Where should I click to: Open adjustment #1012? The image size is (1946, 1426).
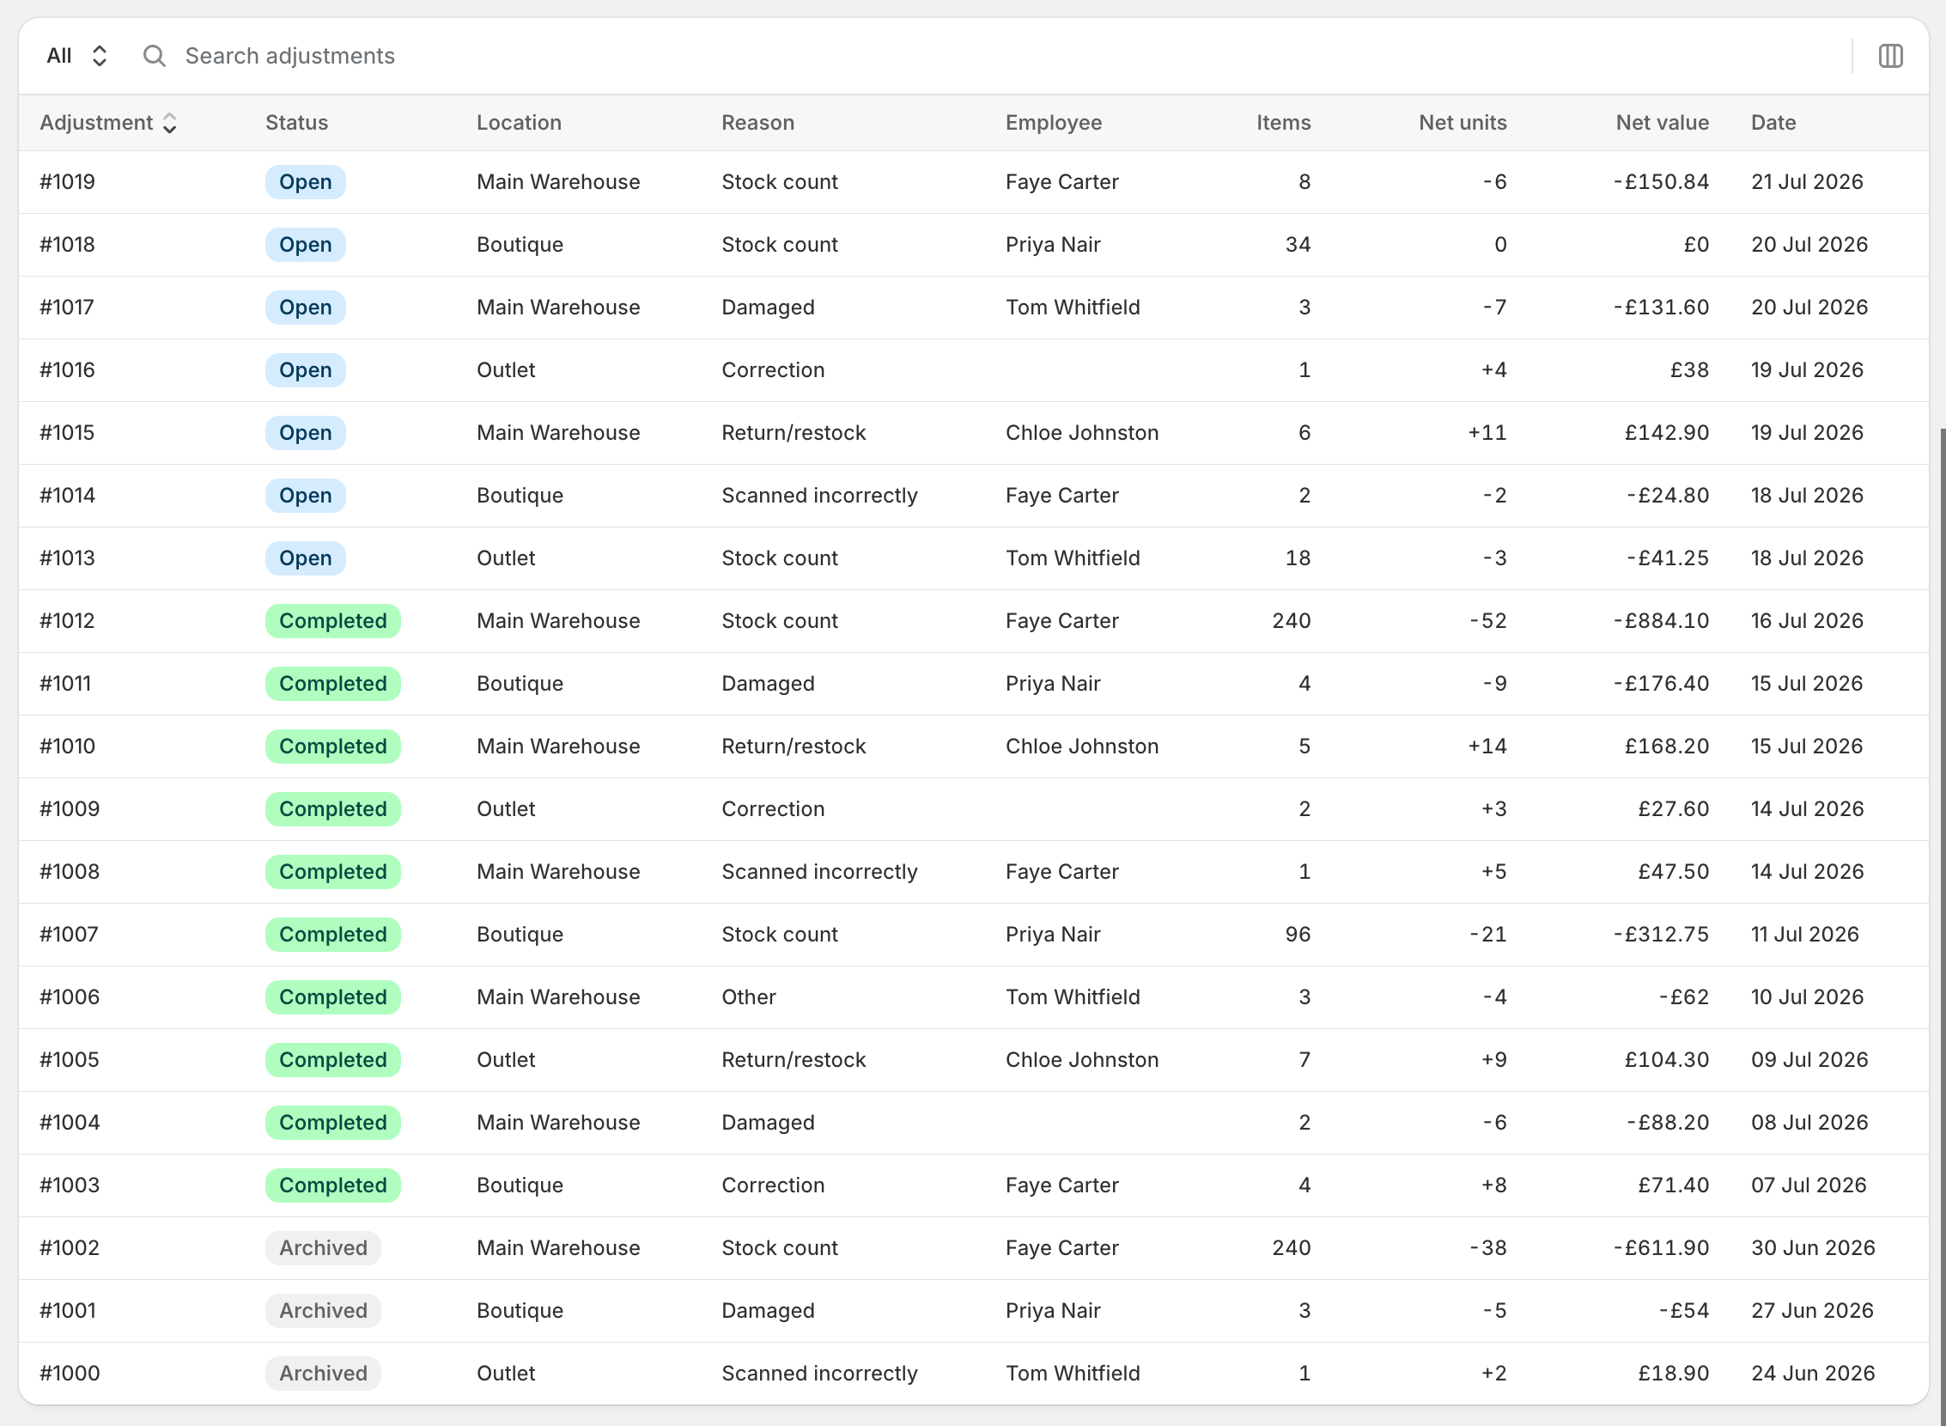(x=974, y=621)
